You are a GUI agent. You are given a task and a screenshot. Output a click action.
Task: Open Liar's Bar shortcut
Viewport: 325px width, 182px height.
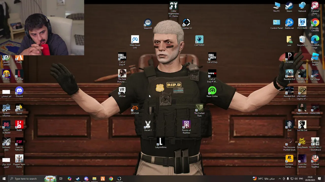[19, 75]
